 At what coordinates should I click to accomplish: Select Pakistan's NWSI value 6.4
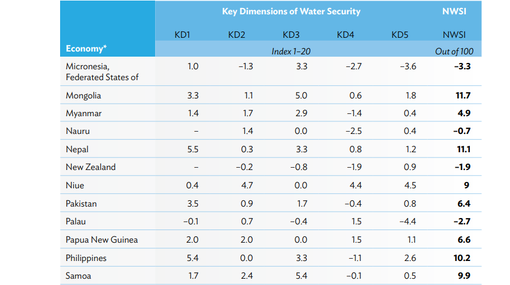tap(464, 203)
